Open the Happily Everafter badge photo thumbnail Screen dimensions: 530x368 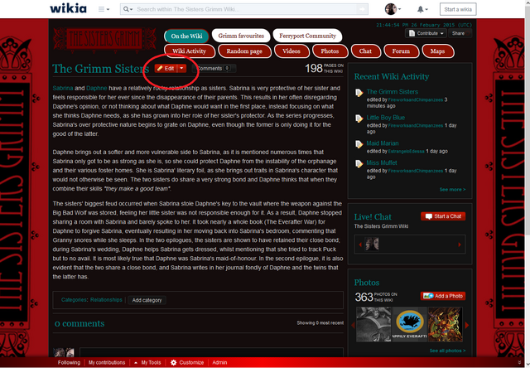tap(410, 324)
